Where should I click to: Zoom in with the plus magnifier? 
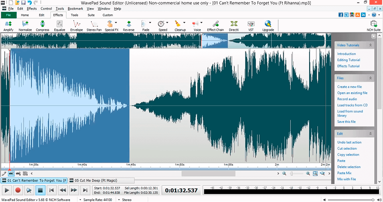pos(308,173)
